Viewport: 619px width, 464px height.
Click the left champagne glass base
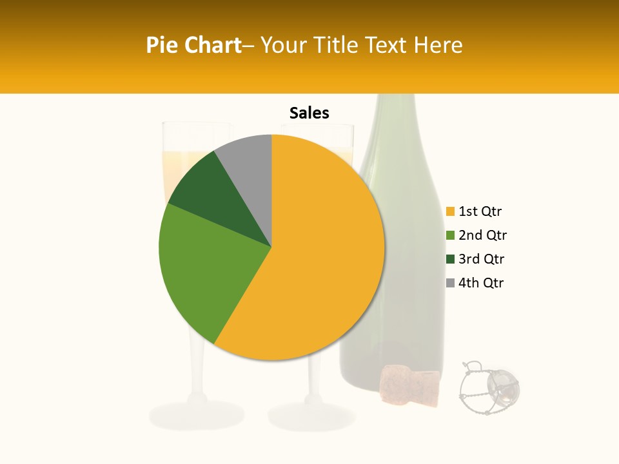(196, 415)
